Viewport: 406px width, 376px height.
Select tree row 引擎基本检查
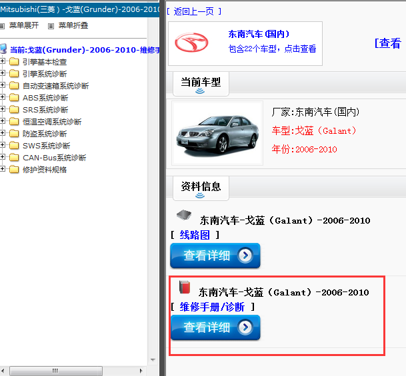point(45,62)
